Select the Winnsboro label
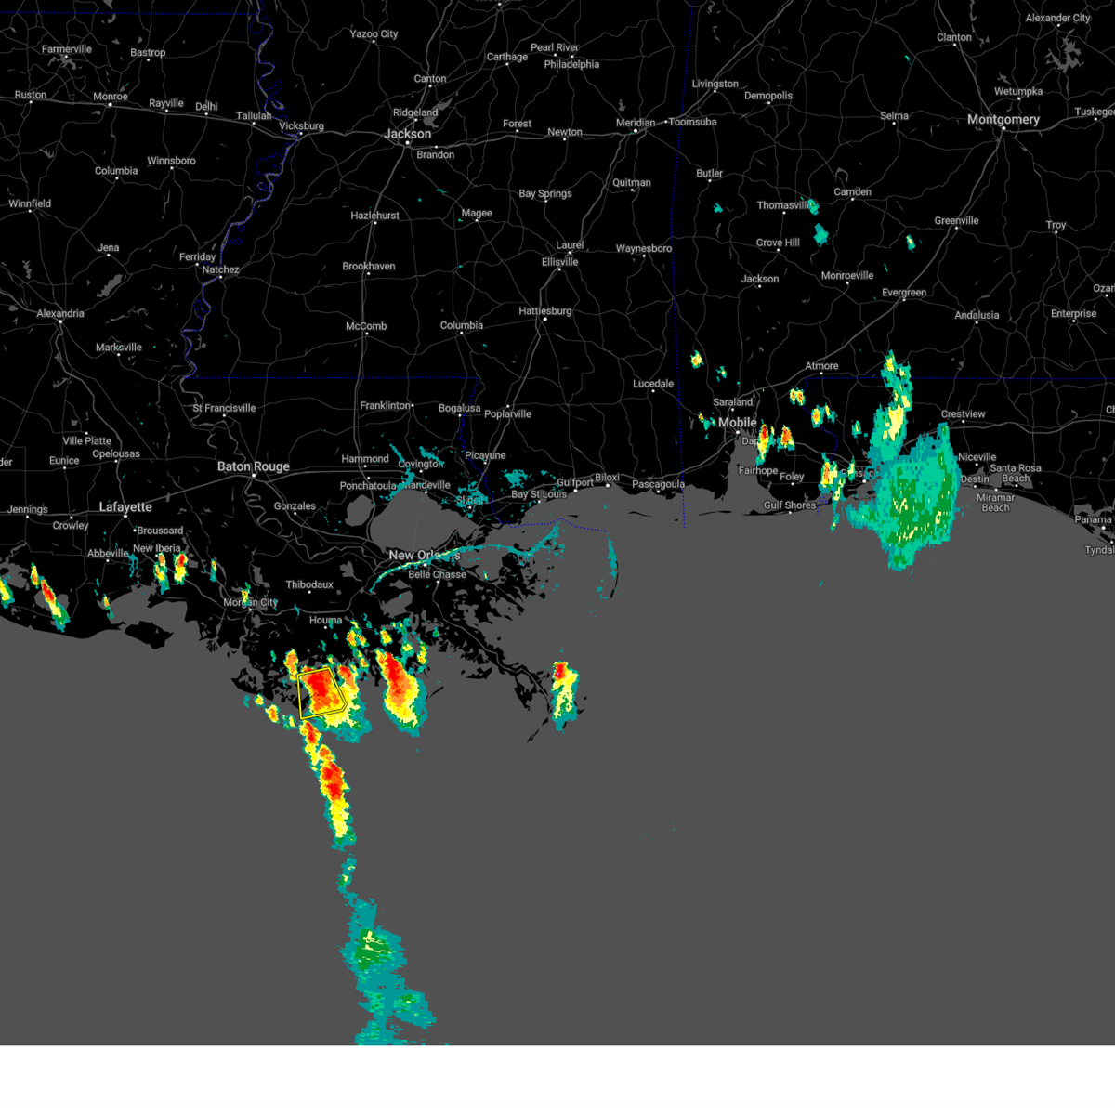 pyautogui.click(x=171, y=161)
